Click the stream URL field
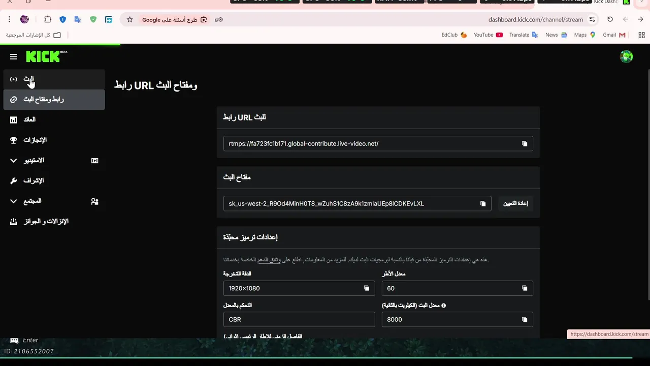This screenshot has height=366, width=650. point(378,144)
